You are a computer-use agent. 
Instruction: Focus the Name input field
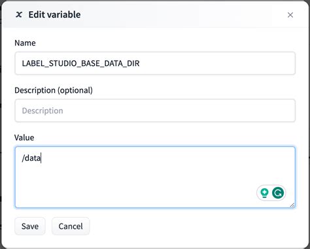click(155, 63)
